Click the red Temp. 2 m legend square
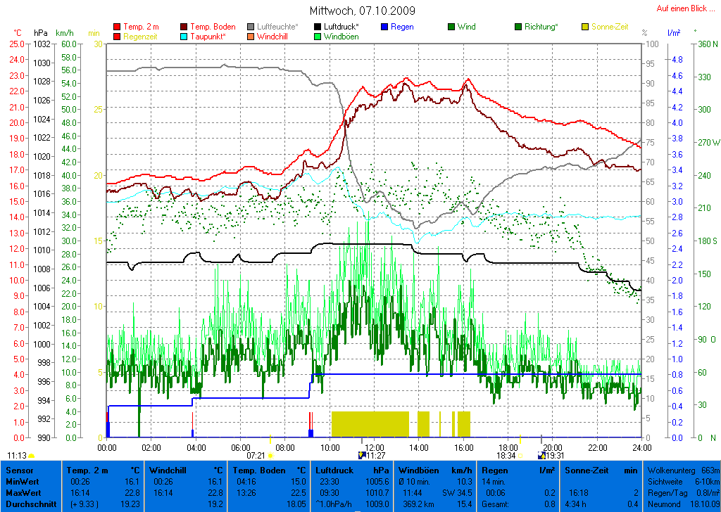The image size is (721, 512). tap(117, 27)
